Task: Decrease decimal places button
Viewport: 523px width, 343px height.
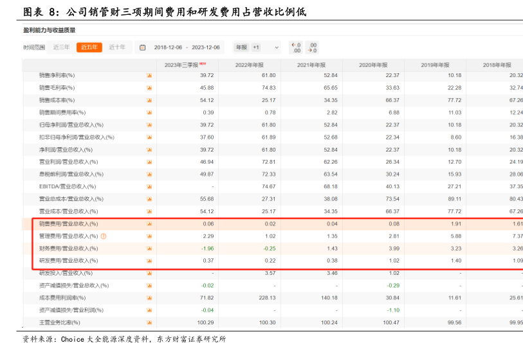Action: click(296, 48)
